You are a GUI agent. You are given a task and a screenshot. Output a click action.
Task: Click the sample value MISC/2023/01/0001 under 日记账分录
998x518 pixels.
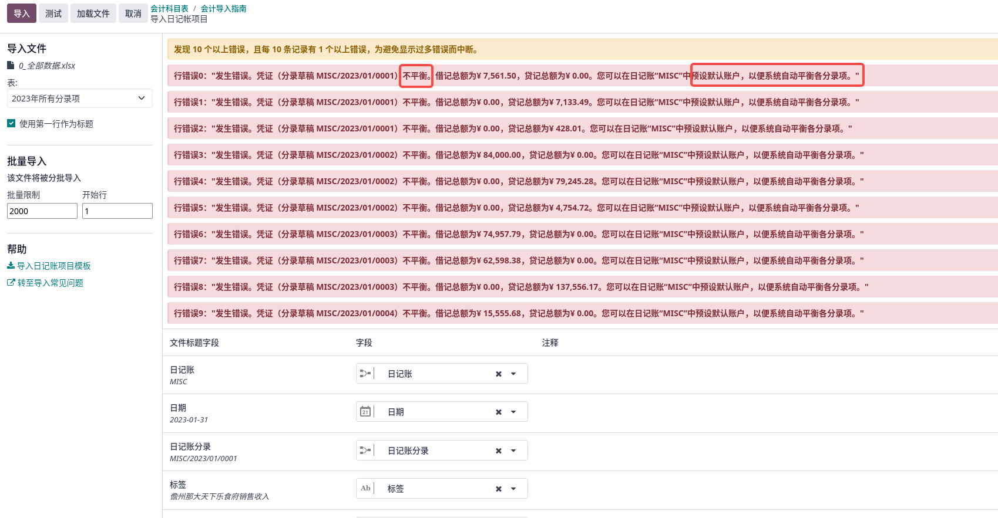pos(203,458)
